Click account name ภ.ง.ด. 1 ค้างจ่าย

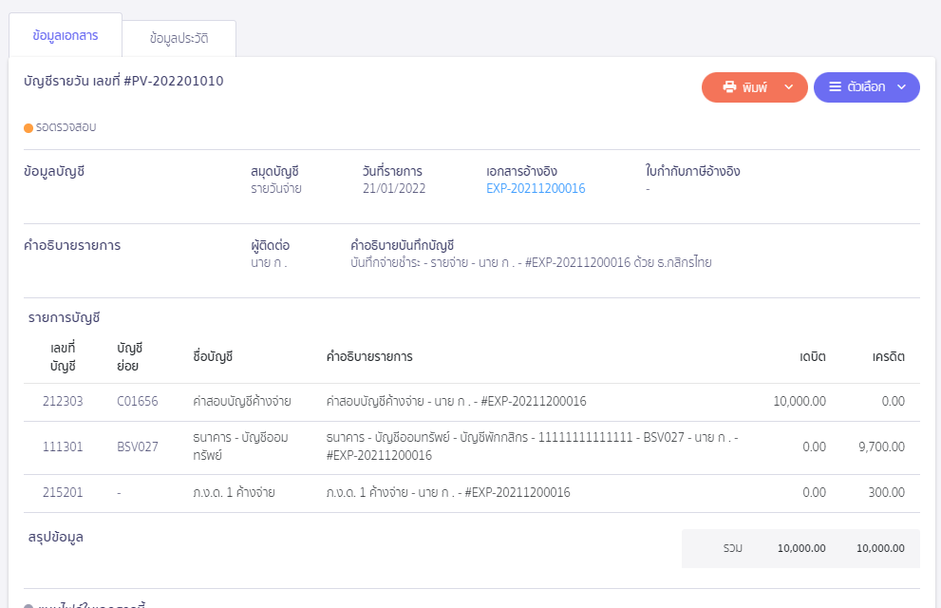[234, 492]
